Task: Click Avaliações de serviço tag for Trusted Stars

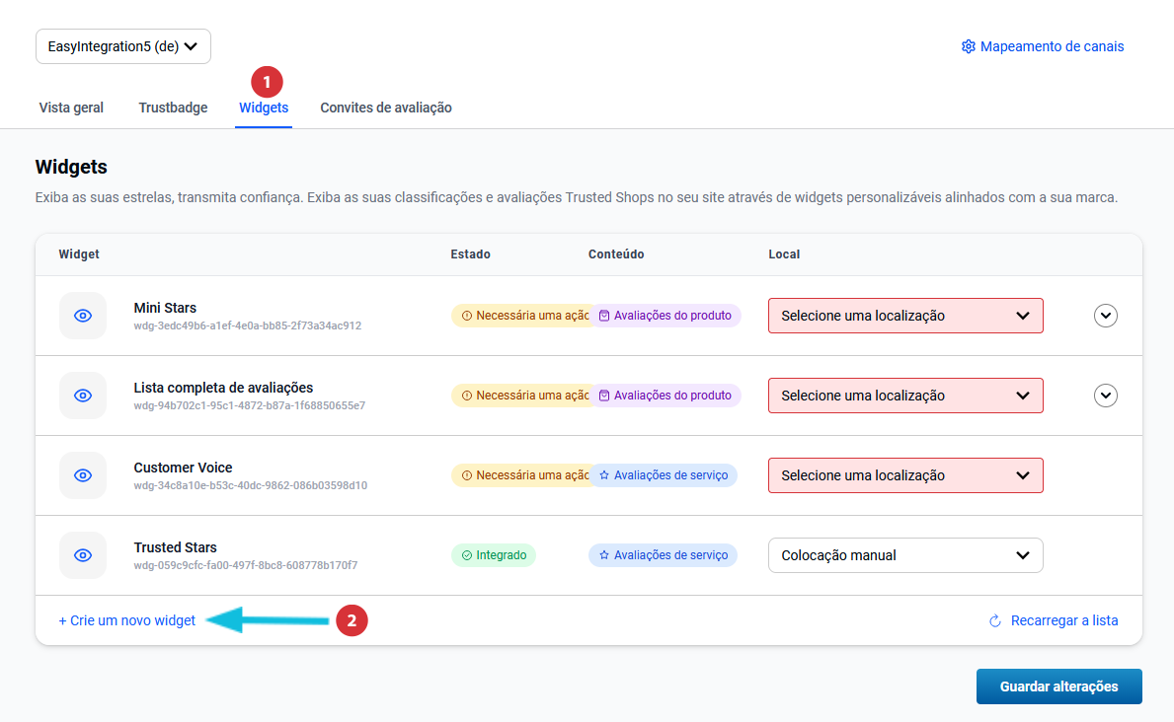Action: [663, 555]
